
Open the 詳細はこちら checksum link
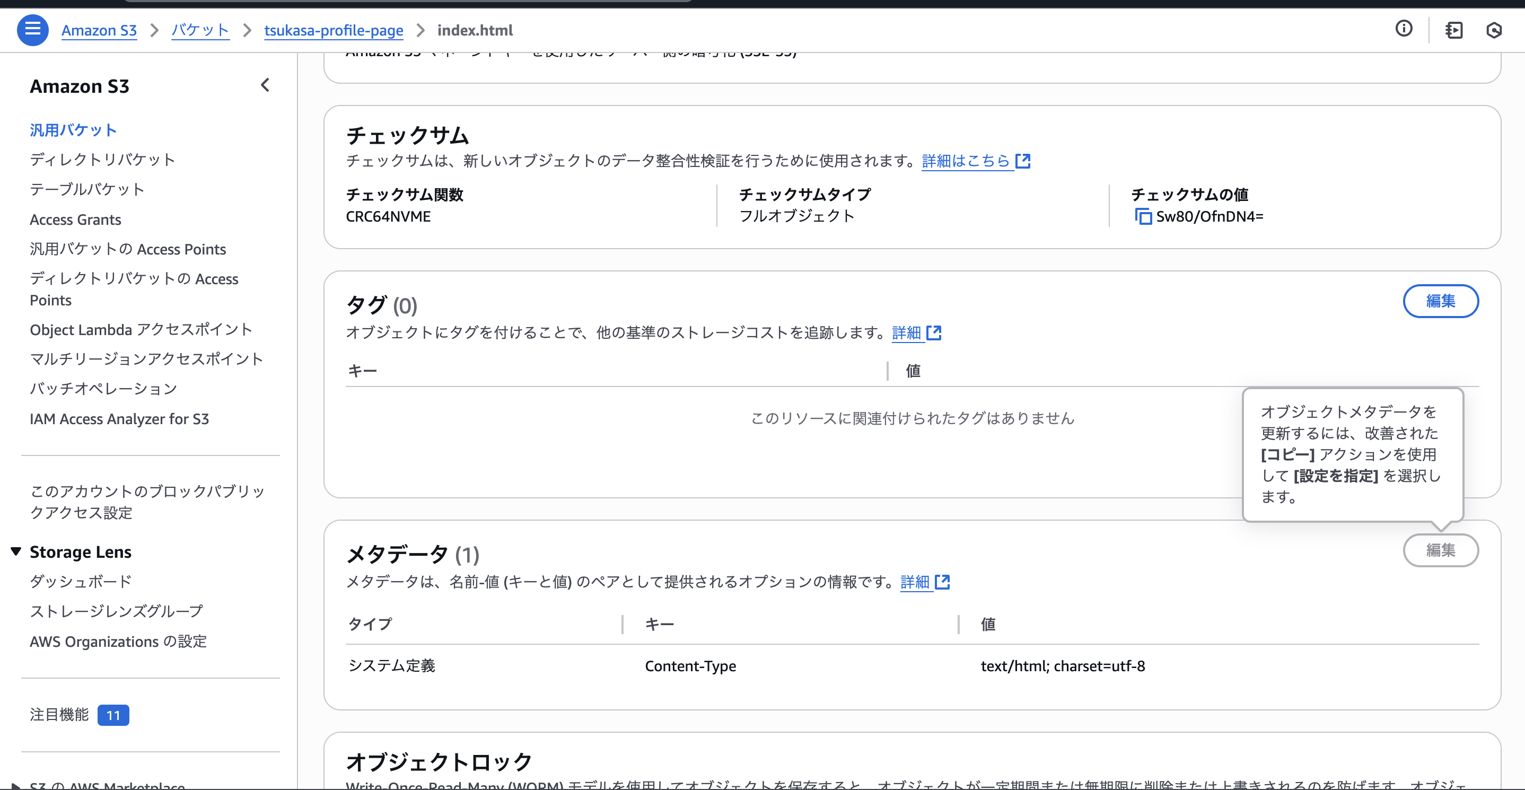965,161
